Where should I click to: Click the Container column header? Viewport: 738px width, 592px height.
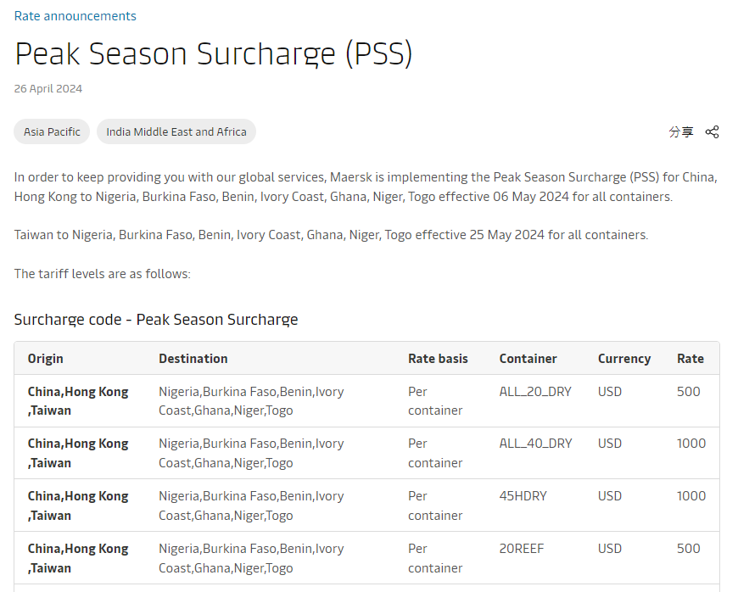[528, 359]
